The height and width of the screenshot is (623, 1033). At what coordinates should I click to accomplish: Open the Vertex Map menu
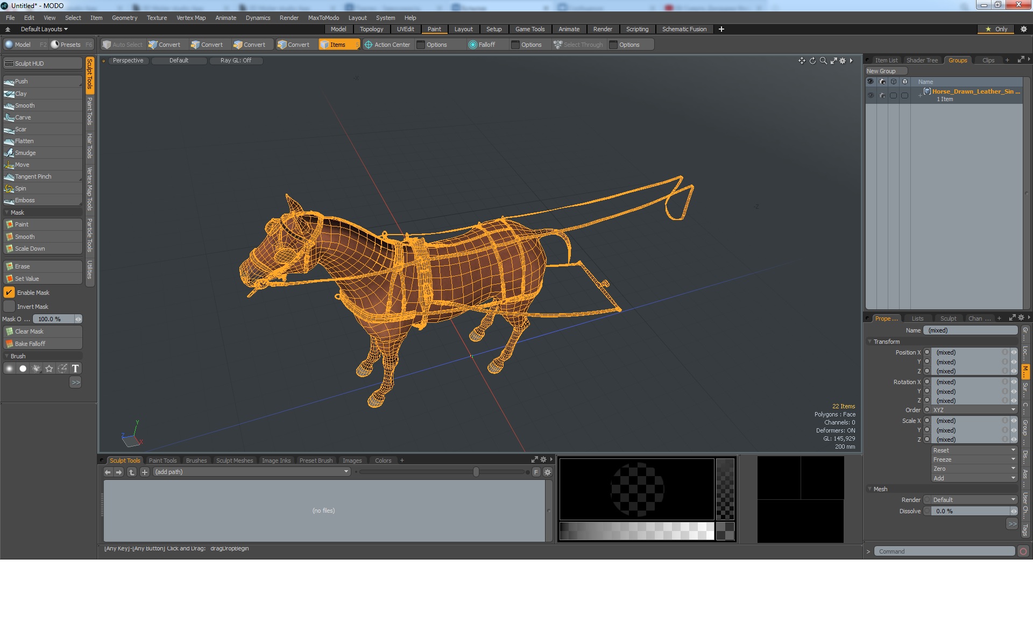point(191,18)
